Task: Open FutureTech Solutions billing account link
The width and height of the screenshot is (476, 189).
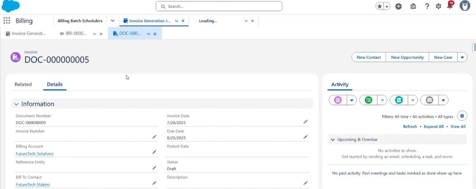Action: (35, 154)
